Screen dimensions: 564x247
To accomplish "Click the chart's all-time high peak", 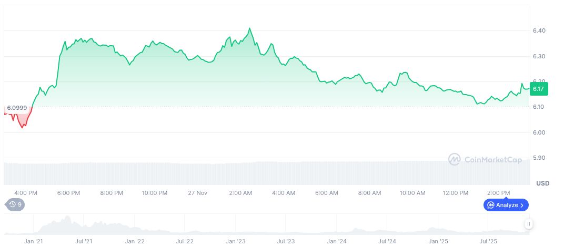I will 249,28.
